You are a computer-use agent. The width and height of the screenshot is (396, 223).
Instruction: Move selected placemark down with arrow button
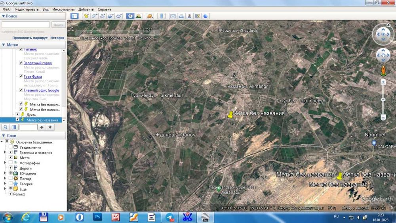pos(50,127)
